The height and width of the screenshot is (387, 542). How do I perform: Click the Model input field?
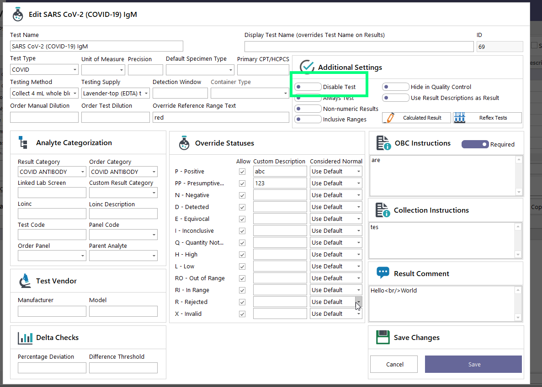(x=123, y=311)
